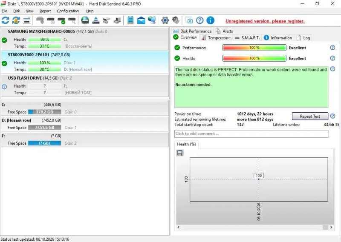This screenshot has width=341, height=242.
Task: Click help icon beside the status description box
Action: click(332, 69)
